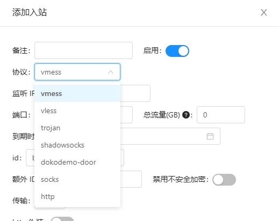Select vmess from the protocol list
The height and width of the screenshot is (221, 279).
point(77,93)
